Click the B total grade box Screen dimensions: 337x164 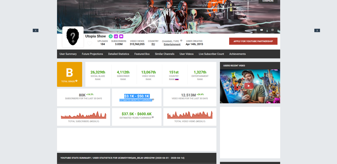pos(69,74)
